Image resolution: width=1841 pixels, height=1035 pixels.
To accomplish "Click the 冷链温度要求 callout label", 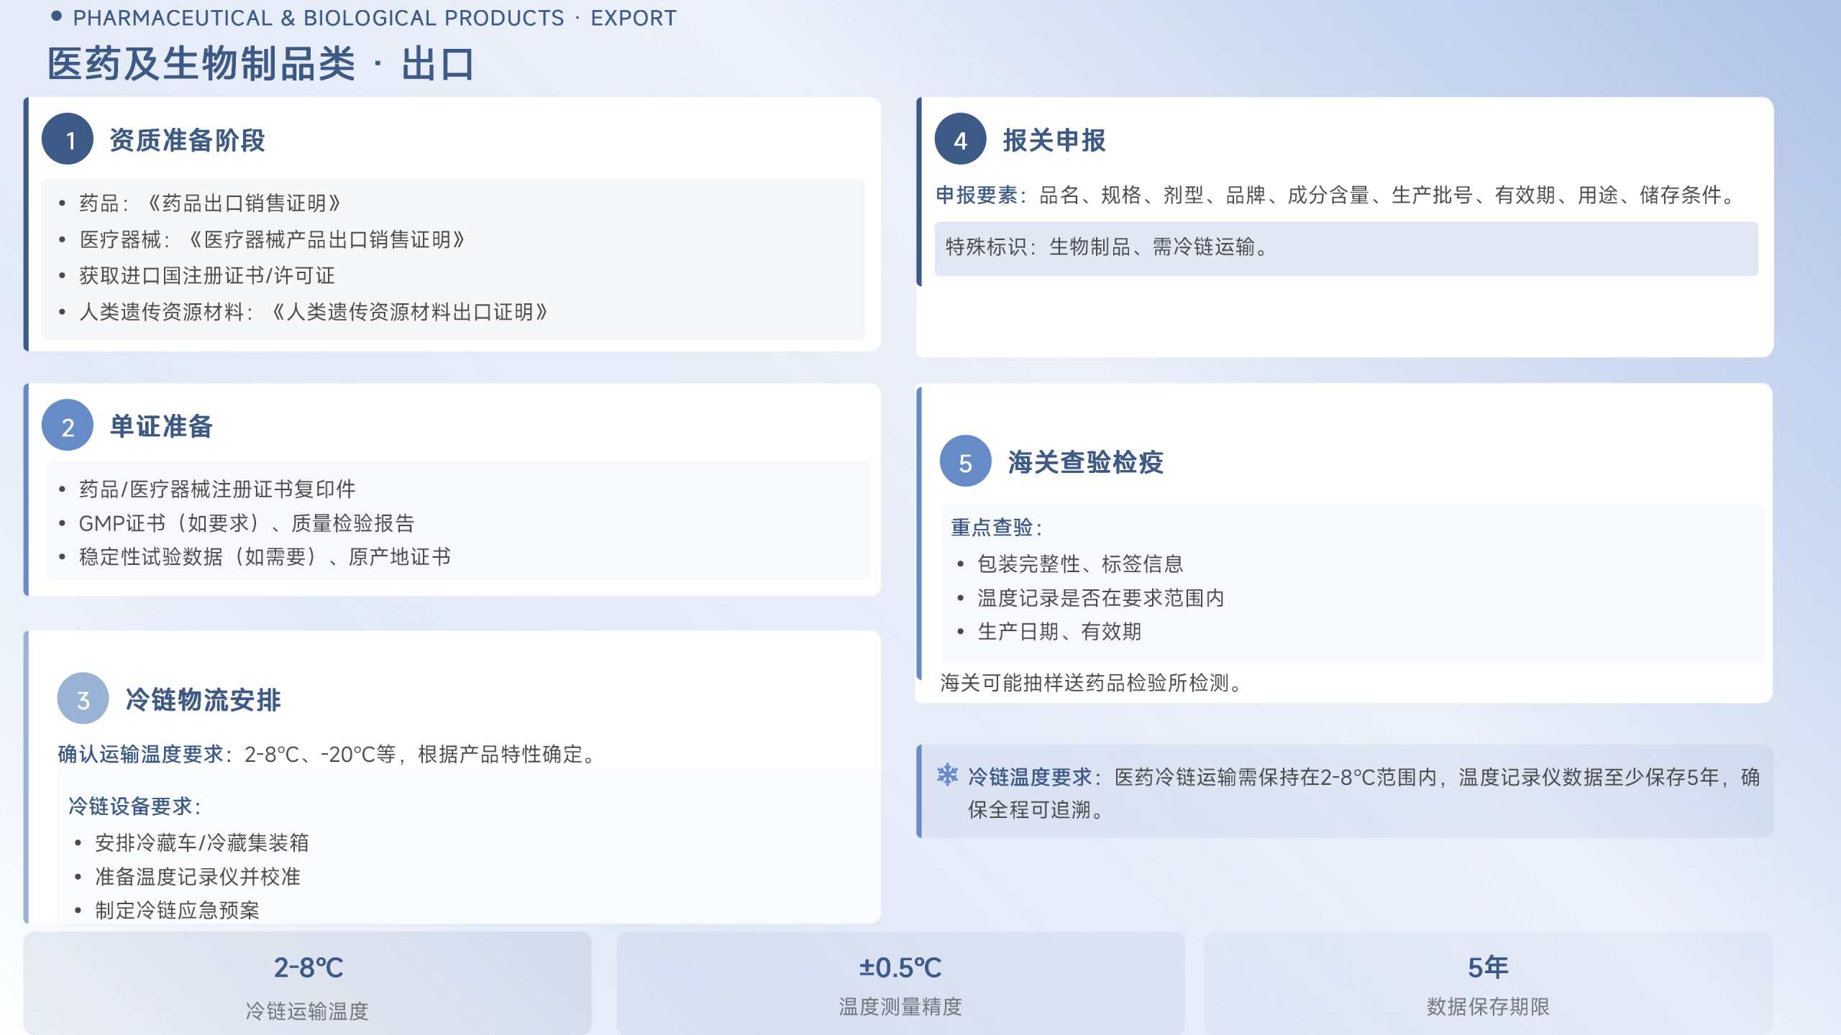I will click(1030, 777).
